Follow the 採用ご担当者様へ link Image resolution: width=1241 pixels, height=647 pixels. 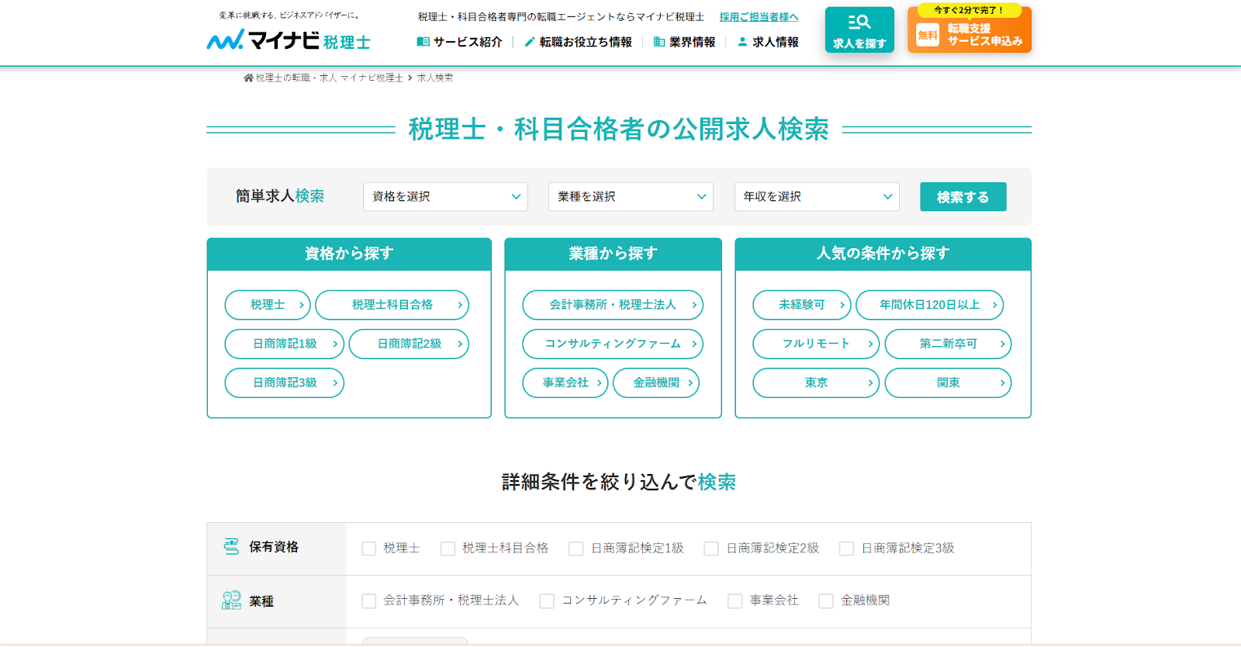pyautogui.click(x=759, y=17)
